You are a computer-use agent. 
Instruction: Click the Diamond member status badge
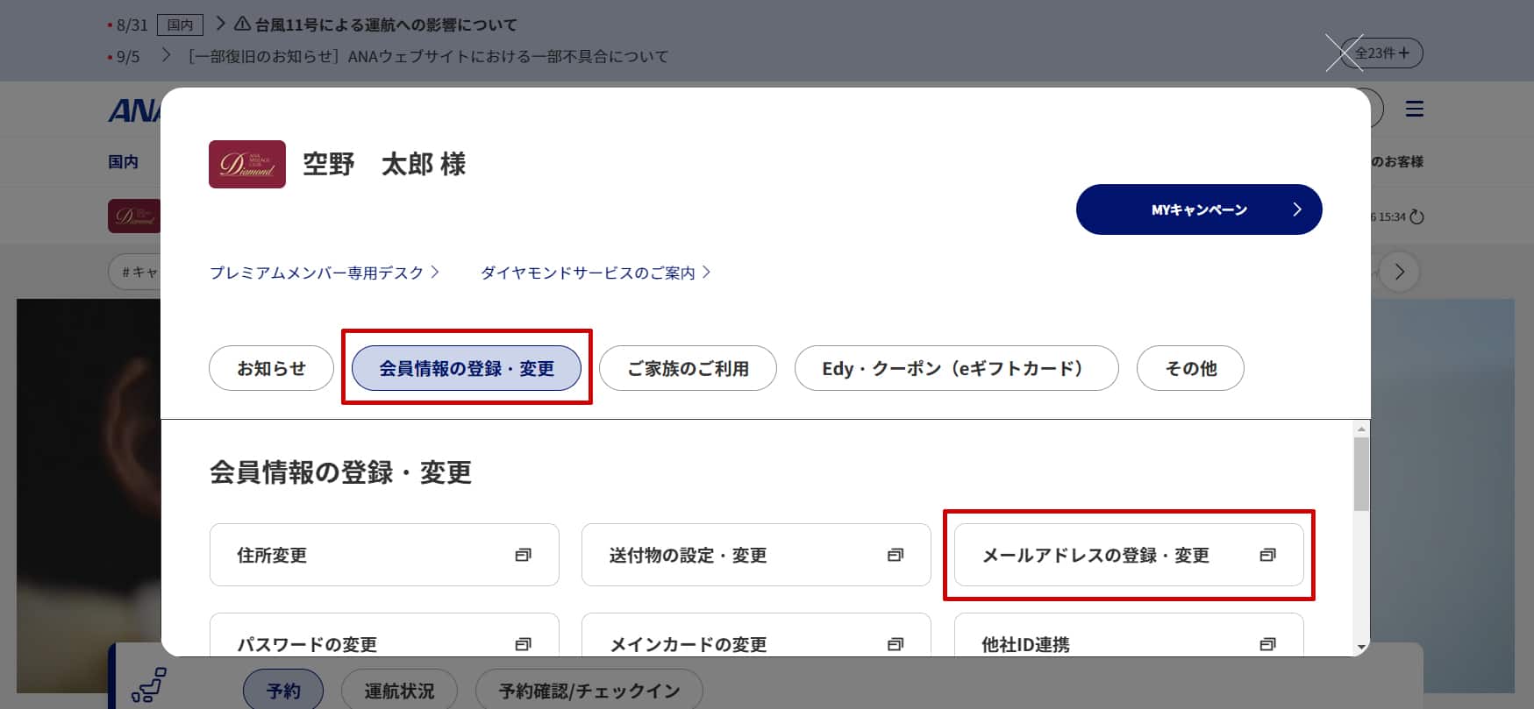(246, 164)
